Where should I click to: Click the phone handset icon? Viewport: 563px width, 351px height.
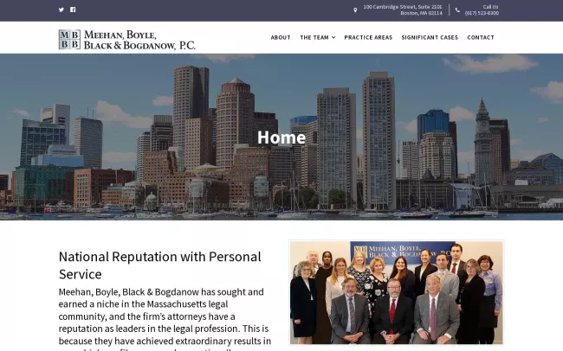point(457,10)
